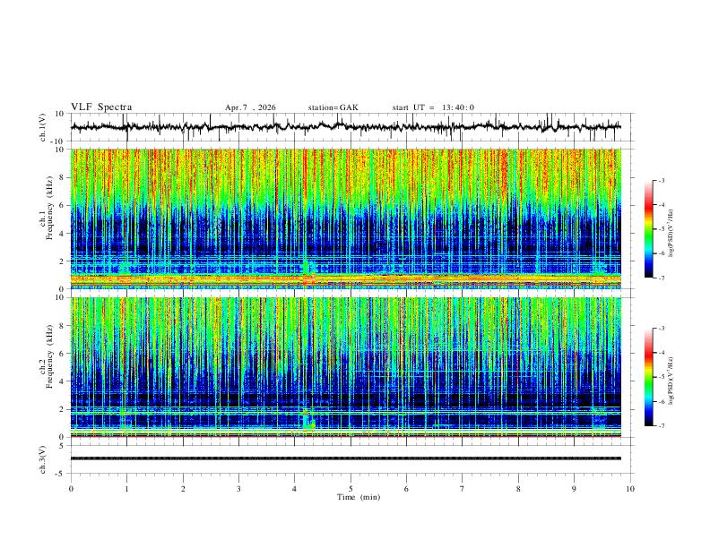Select the date text "Apr. 7 , 2026"
The height and width of the screenshot is (548, 710).
pos(250,107)
